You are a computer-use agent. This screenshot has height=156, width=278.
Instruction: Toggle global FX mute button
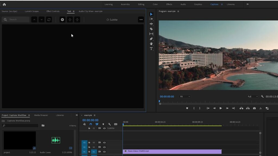click(x=261, y=108)
